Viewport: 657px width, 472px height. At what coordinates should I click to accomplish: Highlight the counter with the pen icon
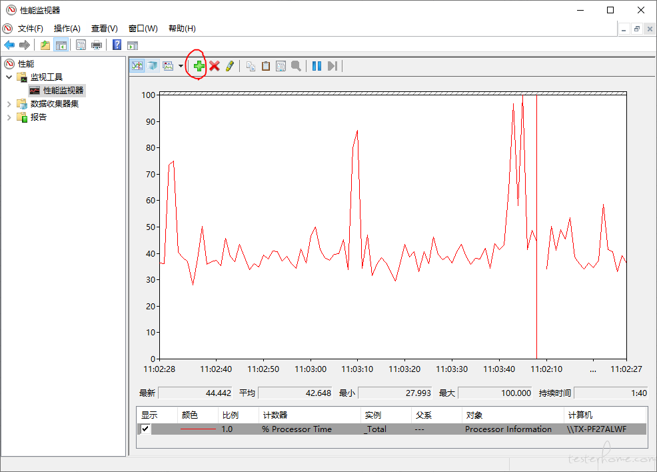230,66
